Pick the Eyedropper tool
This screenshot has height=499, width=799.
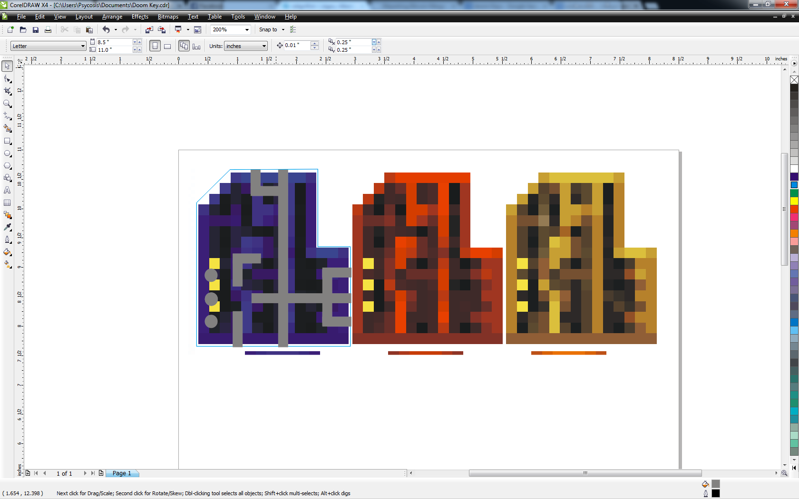tap(7, 227)
